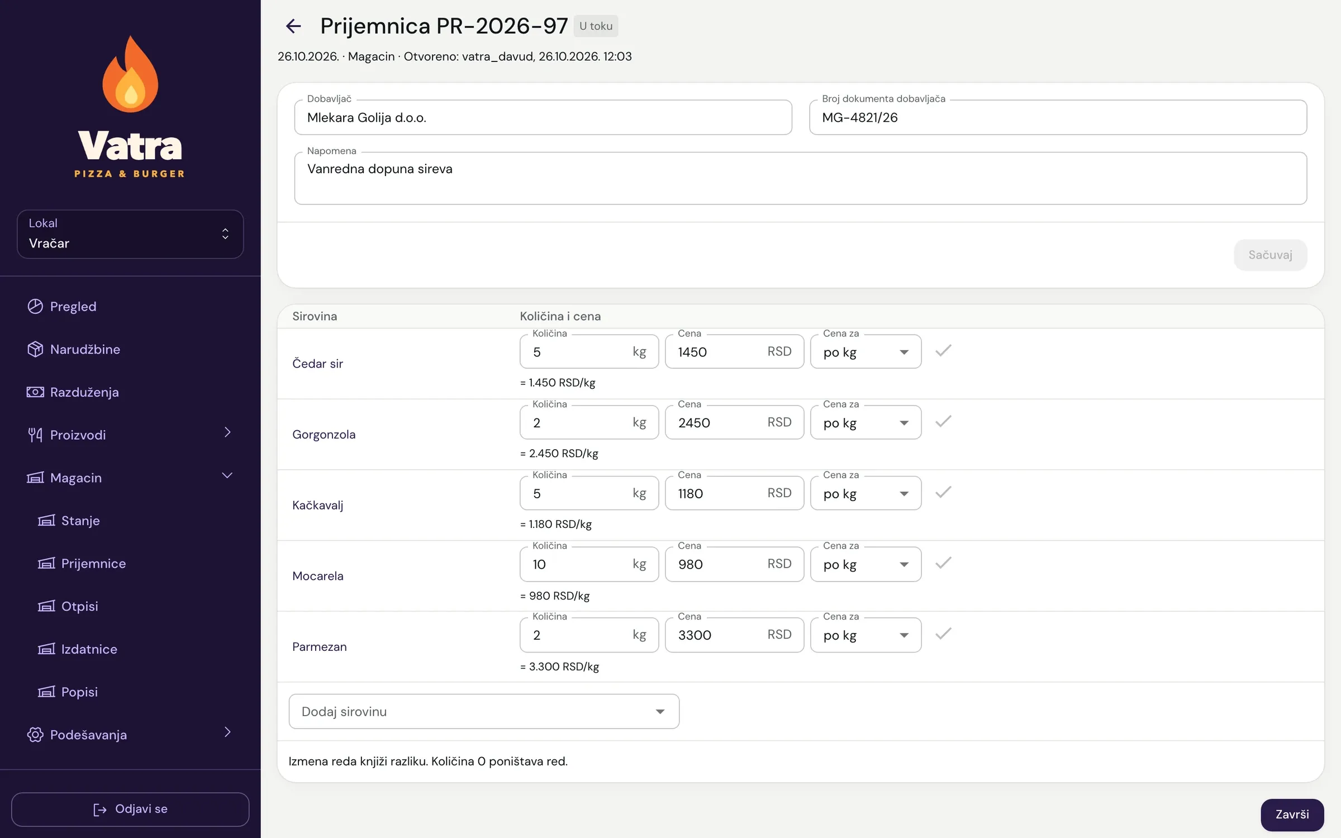Open the Lokal Vračar selector
The image size is (1341, 838).
point(130,234)
